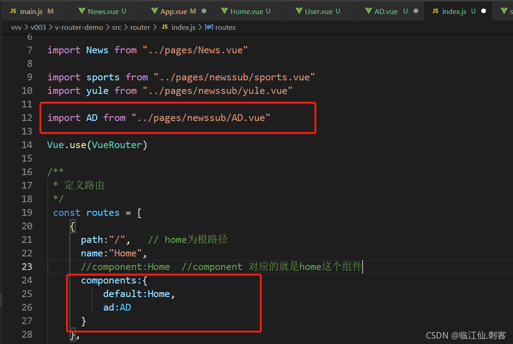Click the yule identifier on line 10
The width and height of the screenshot is (513, 344).
click(97, 91)
